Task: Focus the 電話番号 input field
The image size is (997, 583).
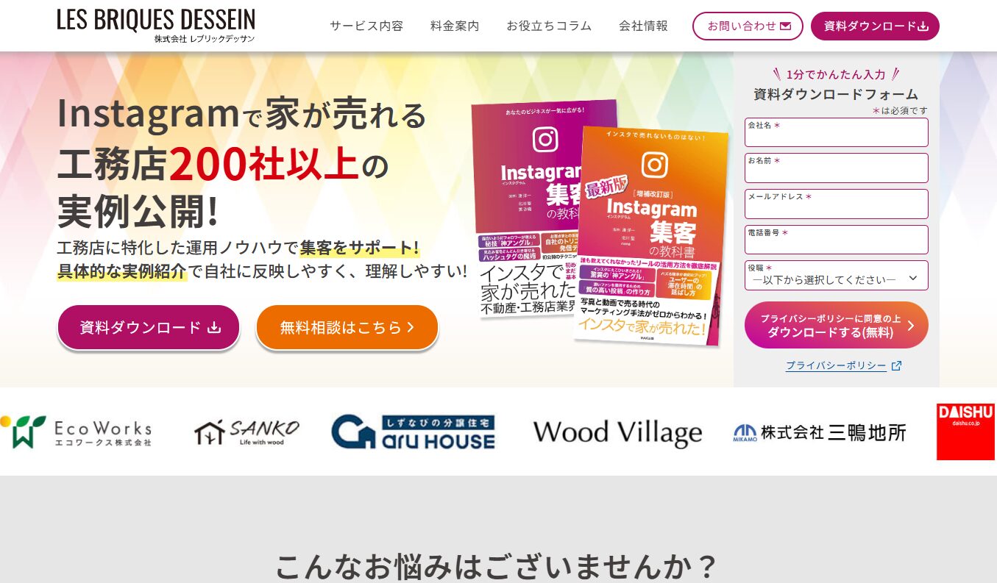Action: tap(837, 240)
